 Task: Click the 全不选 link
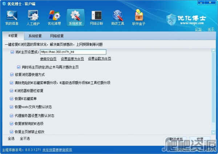tap(25, 138)
